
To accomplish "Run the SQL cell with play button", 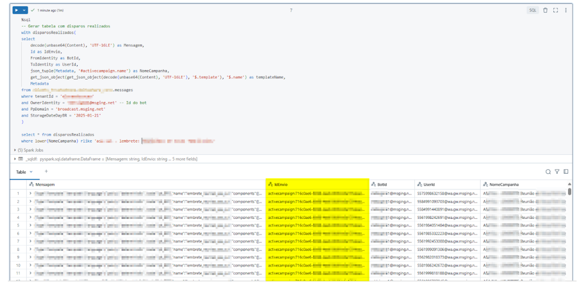I will pyautogui.click(x=17, y=10).
